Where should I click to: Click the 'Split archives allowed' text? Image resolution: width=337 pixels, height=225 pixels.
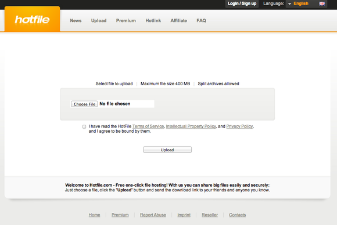tap(218, 84)
